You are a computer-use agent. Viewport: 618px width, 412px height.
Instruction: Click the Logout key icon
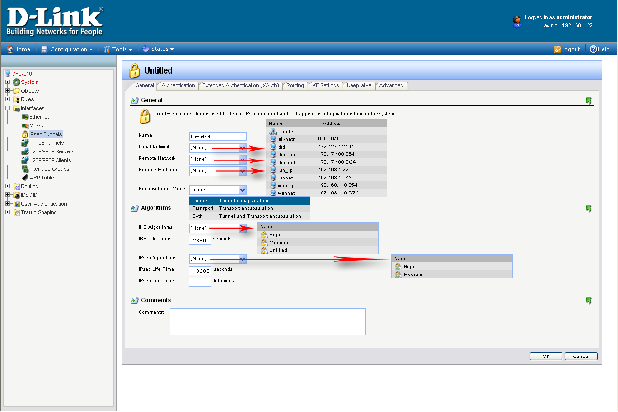click(x=557, y=49)
